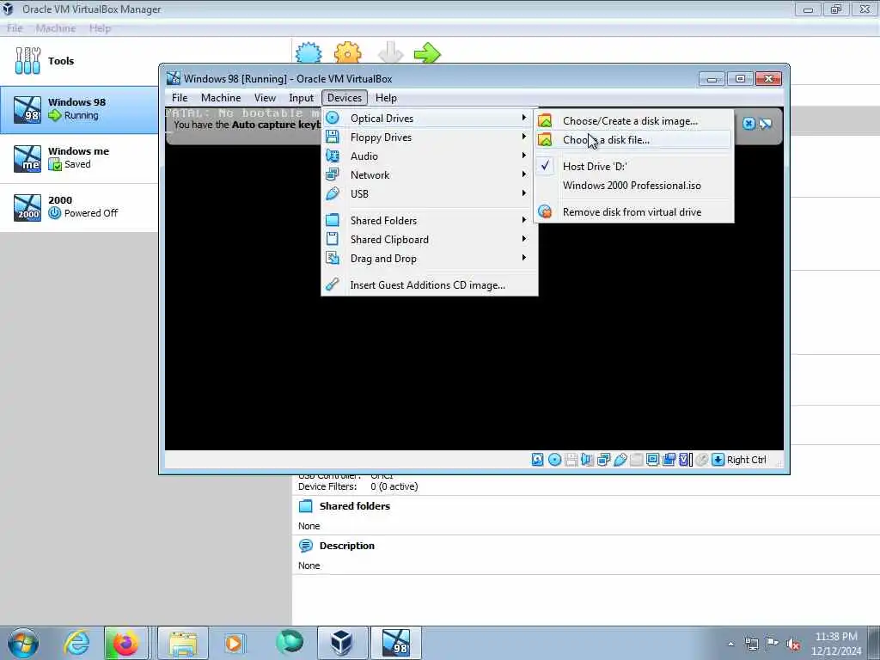
Task: Open File Explorer from taskbar
Action: coord(183,643)
